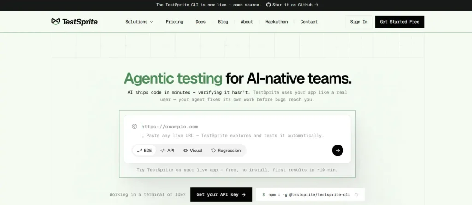Viewport: 472px width, 205px height.
Task: Click Get your API key button
Action: click(x=221, y=195)
